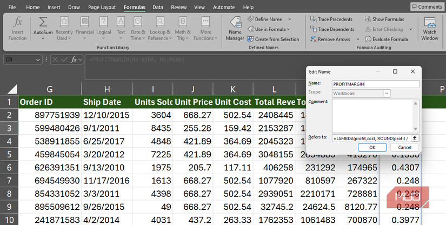Click cell containing 1762353
446x225 pixels.
click(x=274, y=220)
